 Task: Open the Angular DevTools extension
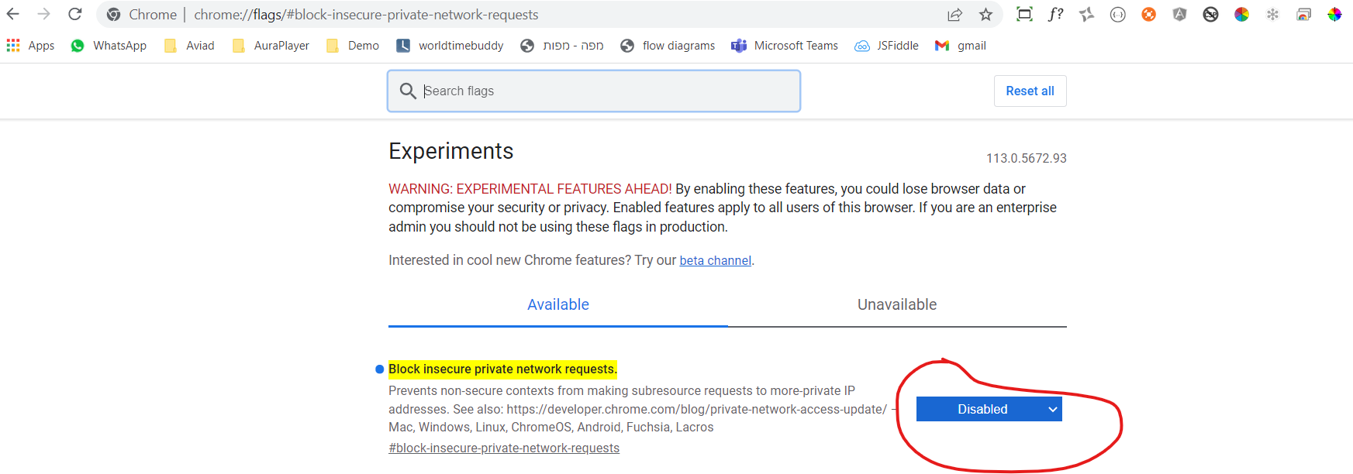click(x=1179, y=14)
